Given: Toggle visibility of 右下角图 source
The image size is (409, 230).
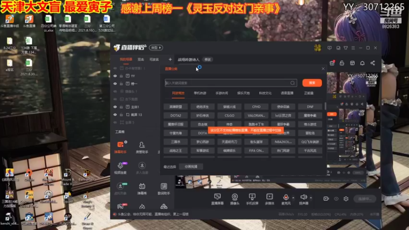Looking at the screenshot, I should point(115,99).
